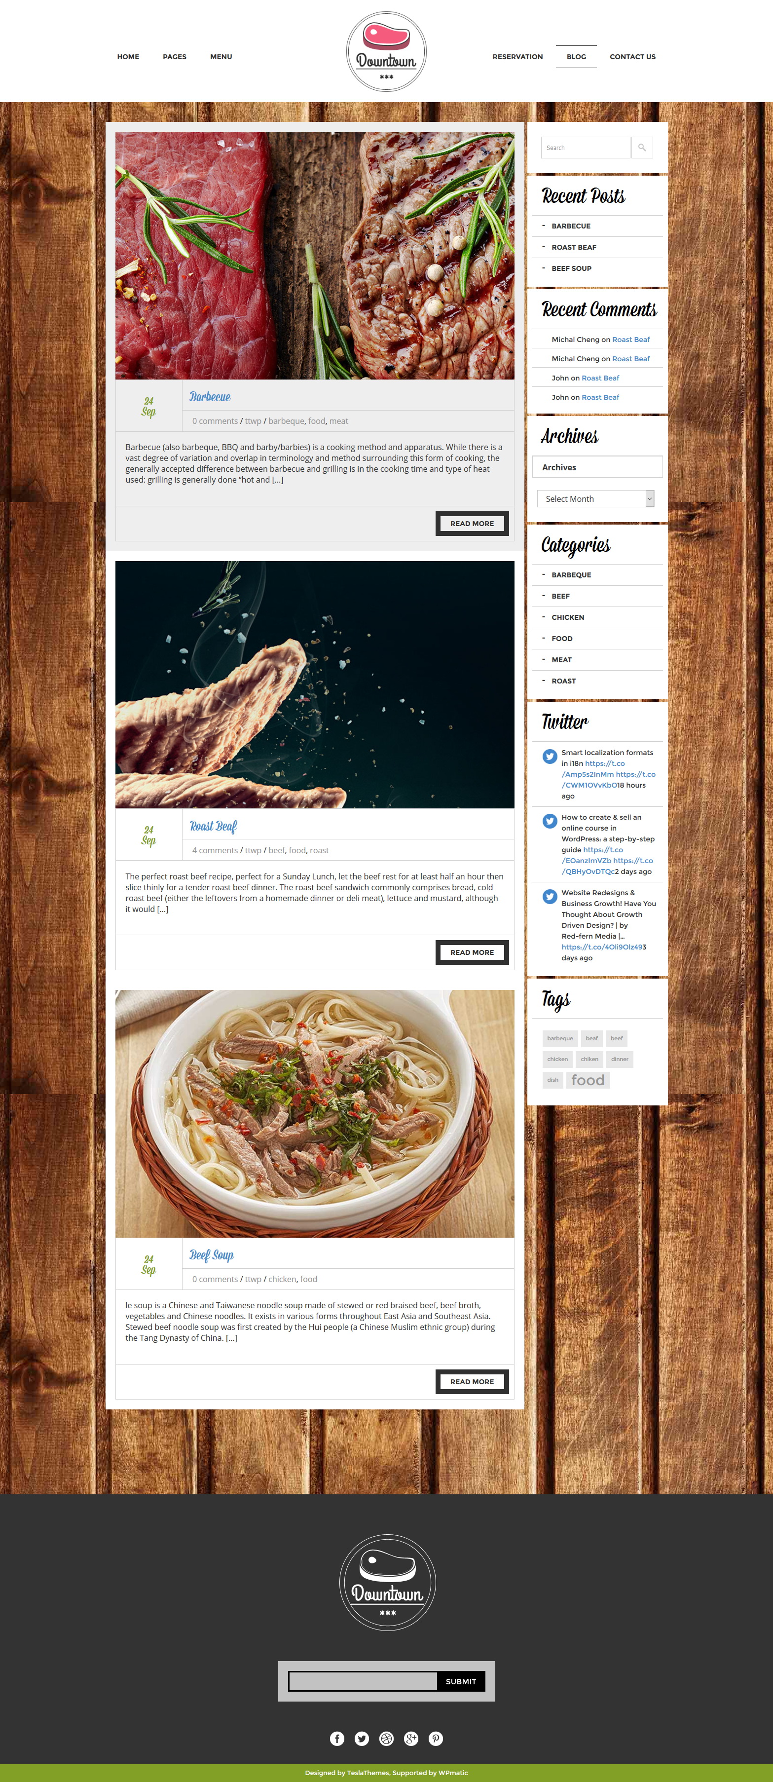773x1782 pixels.
Task: Click the Twitter bird beside localization tweet
Action: pos(550,756)
